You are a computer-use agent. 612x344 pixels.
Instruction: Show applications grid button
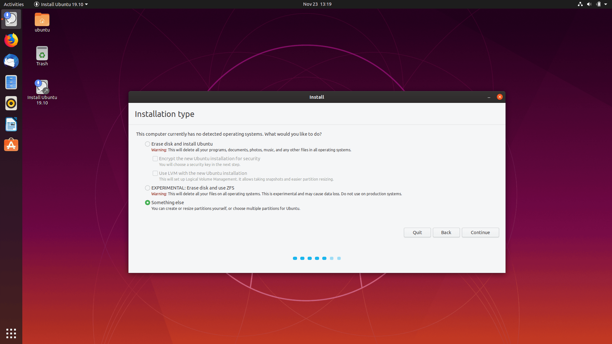tap(11, 333)
